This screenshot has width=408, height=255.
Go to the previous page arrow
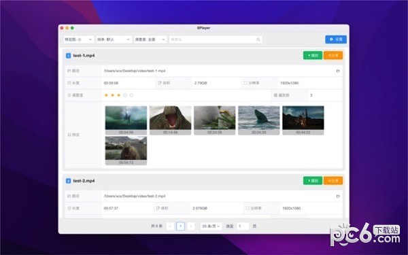(170, 226)
